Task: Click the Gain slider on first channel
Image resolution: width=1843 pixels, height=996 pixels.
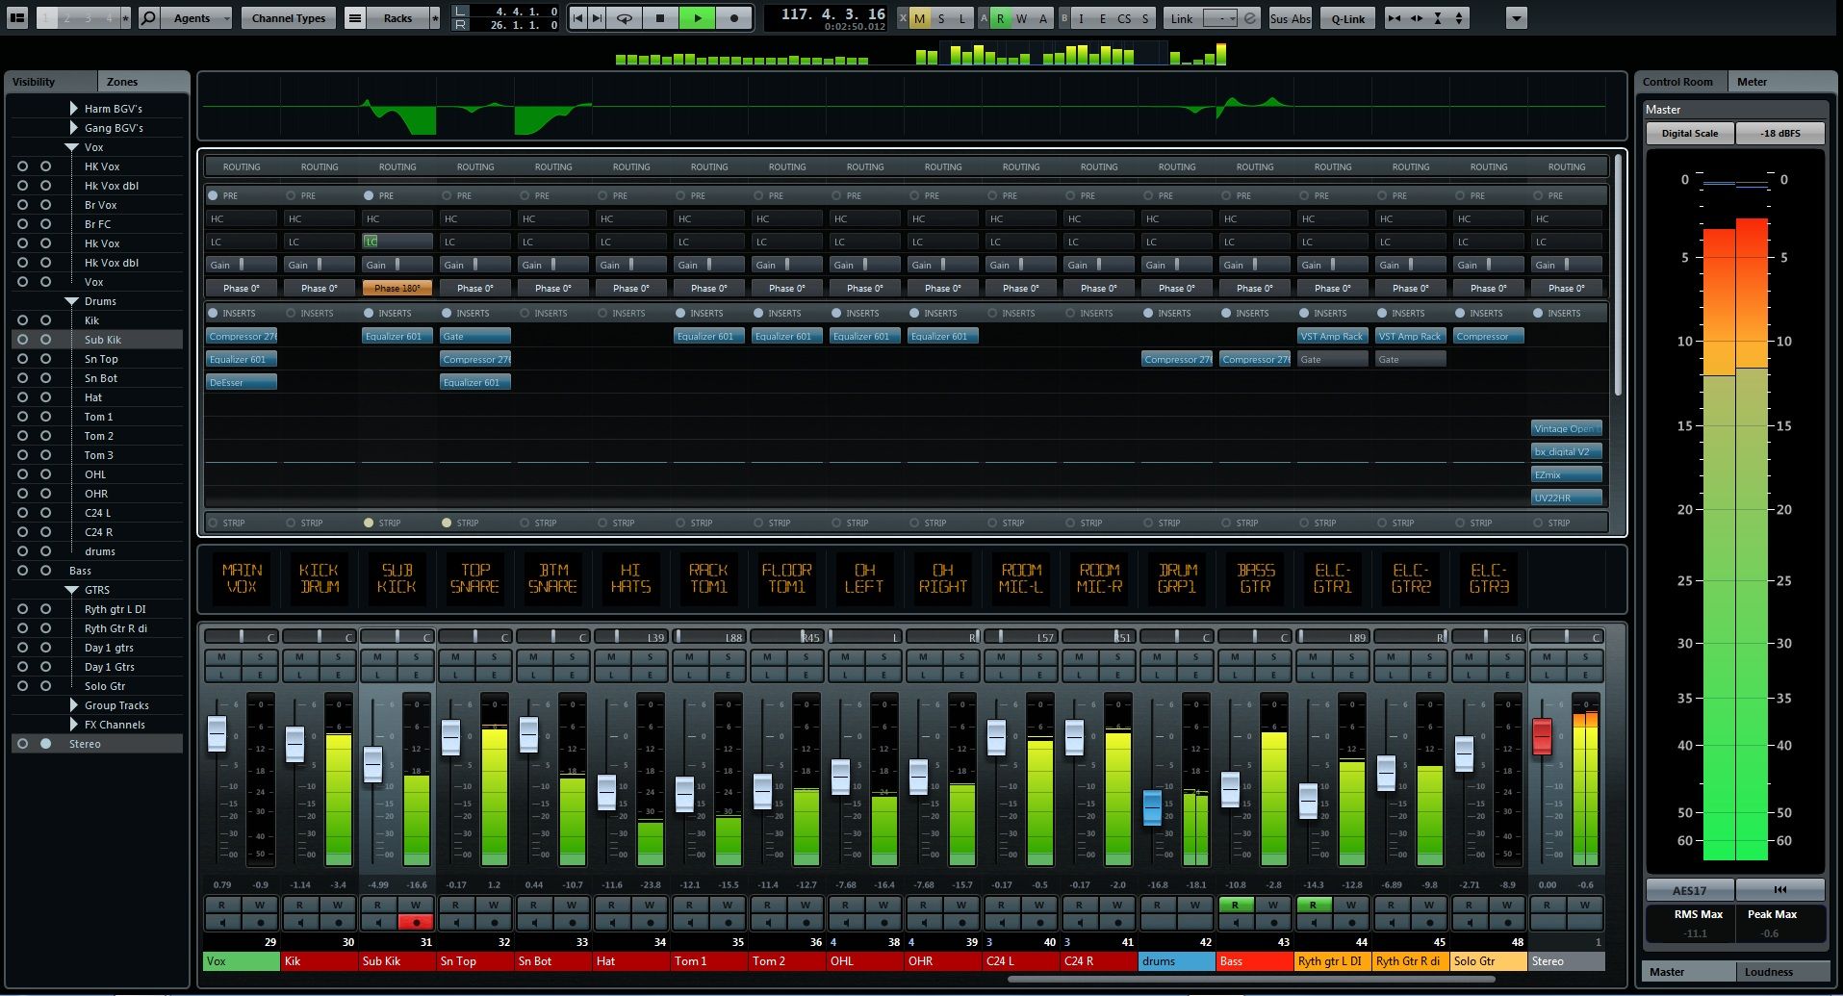Action: tap(242, 265)
